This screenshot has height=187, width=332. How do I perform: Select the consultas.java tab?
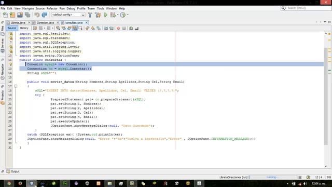pos(74,23)
